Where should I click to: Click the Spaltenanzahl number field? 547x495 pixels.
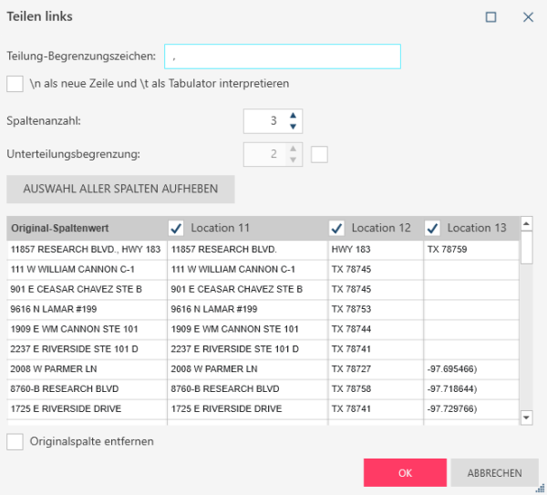[264, 121]
